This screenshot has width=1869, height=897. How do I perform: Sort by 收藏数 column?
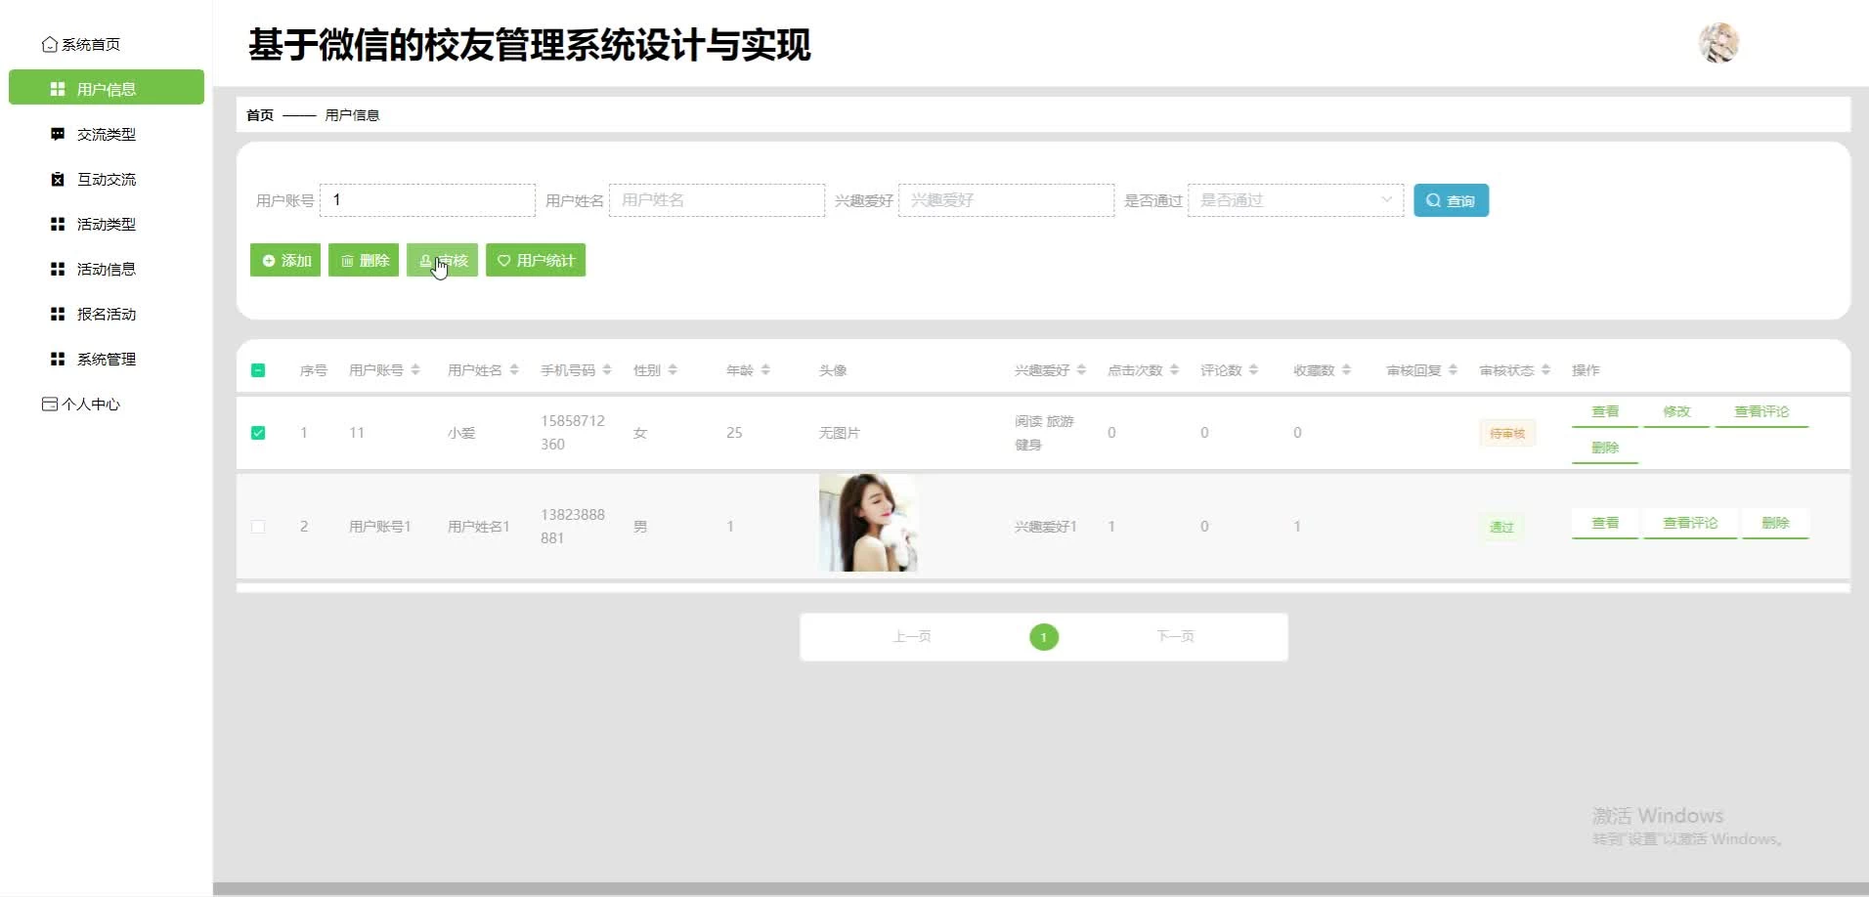pos(1346,370)
